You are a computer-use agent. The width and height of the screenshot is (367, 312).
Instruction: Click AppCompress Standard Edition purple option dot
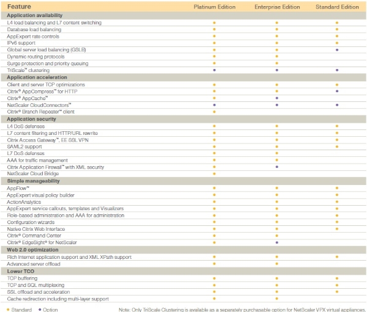tap(337, 91)
